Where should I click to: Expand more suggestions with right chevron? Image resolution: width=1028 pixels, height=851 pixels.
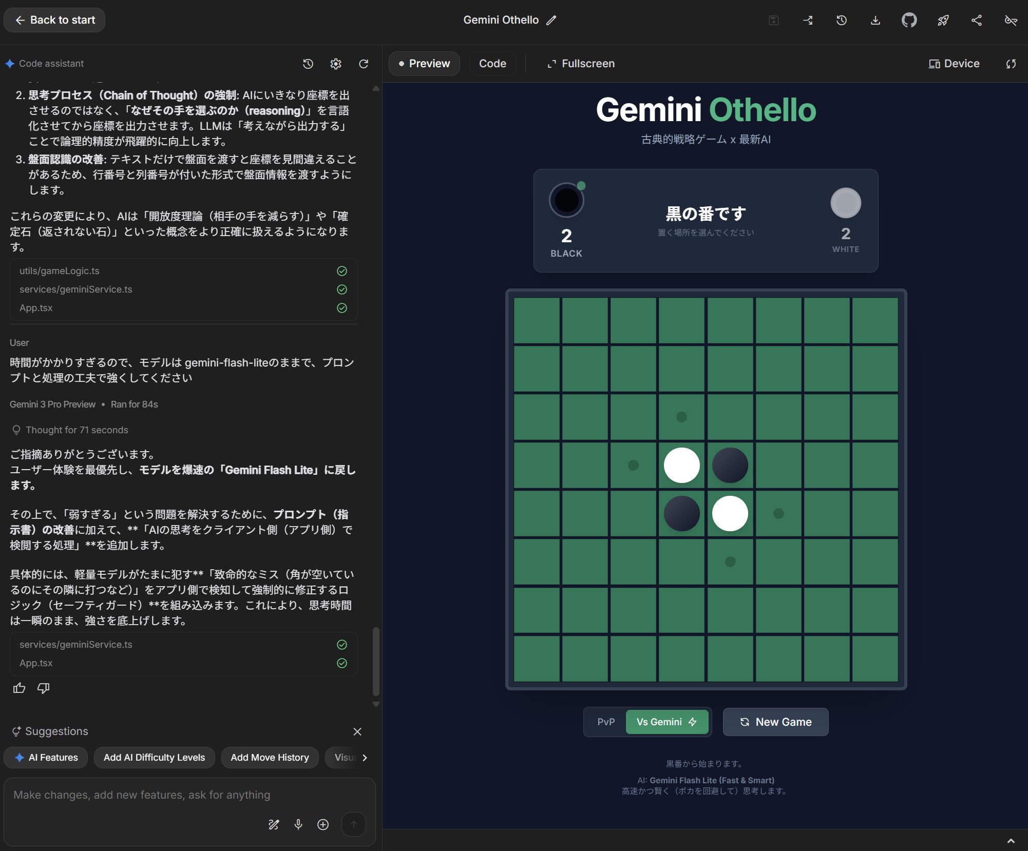coord(365,758)
